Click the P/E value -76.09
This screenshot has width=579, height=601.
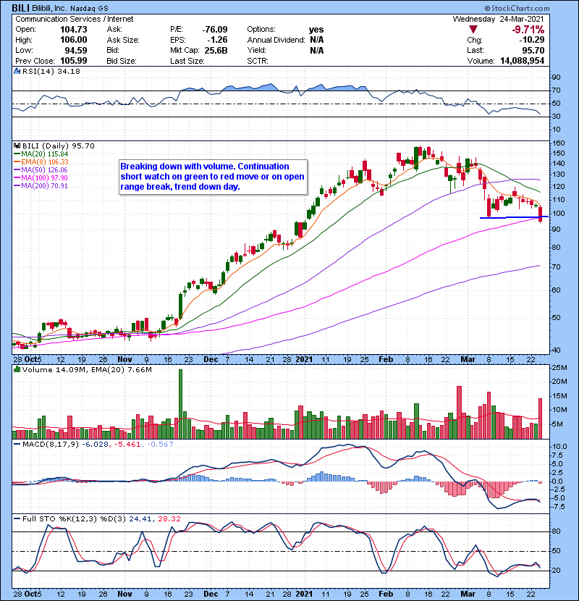click(x=215, y=30)
